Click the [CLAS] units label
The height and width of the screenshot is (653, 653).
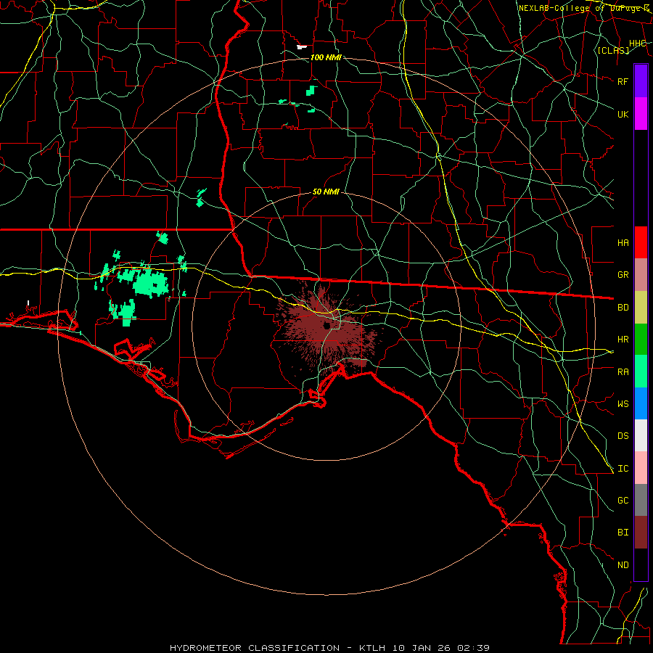pyautogui.click(x=613, y=51)
